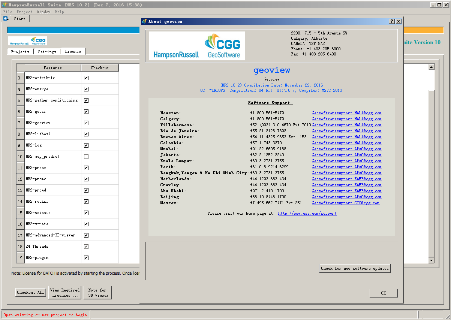Uncheck the HRS-geosi checkout box
Viewport: 451px width, 320px height.
tap(86, 112)
